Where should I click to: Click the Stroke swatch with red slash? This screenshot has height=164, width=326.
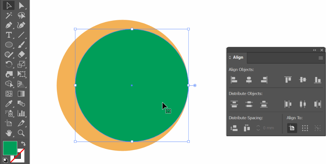[x=21, y=158]
